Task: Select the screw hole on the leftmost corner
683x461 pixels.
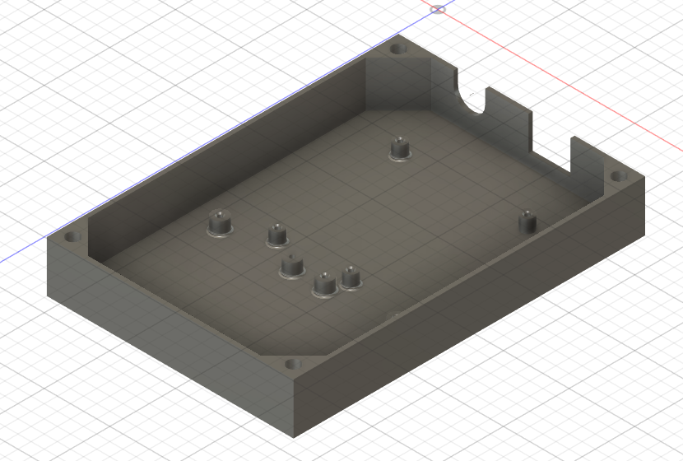Action: (x=72, y=237)
